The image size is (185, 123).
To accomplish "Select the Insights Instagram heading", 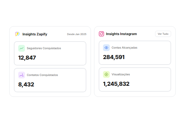I will pos(121,34).
